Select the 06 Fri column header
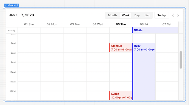Image resolution: width=189 pixels, height=105 pixels. [144, 24]
